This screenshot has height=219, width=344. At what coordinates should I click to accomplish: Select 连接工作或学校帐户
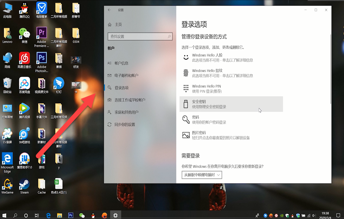[x=130, y=100]
